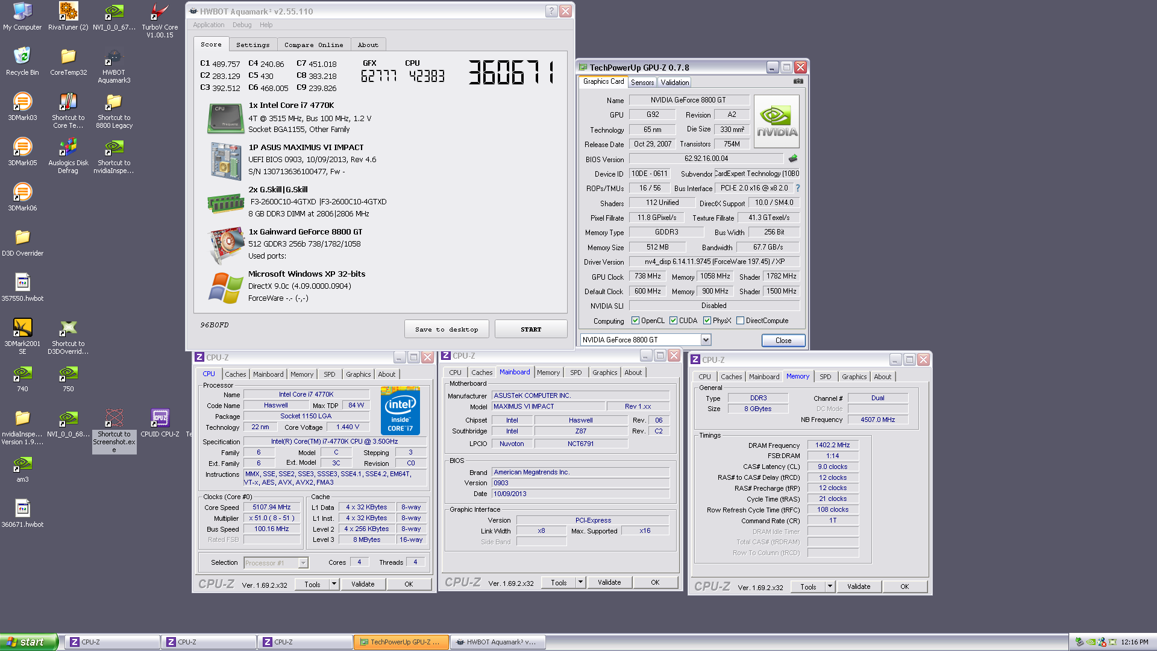Image resolution: width=1157 pixels, height=651 pixels.
Task: Toggle the OpenCL checkbox in GPU-Z
Action: coord(635,321)
